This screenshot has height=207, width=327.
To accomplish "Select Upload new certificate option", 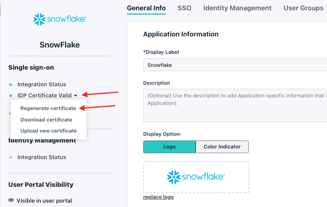I will pos(49,131).
